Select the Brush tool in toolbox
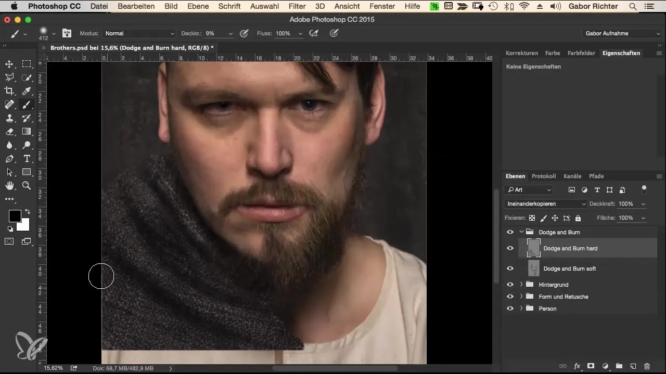The width and height of the screenshot is (666, 374). click(x=27, y=105)
